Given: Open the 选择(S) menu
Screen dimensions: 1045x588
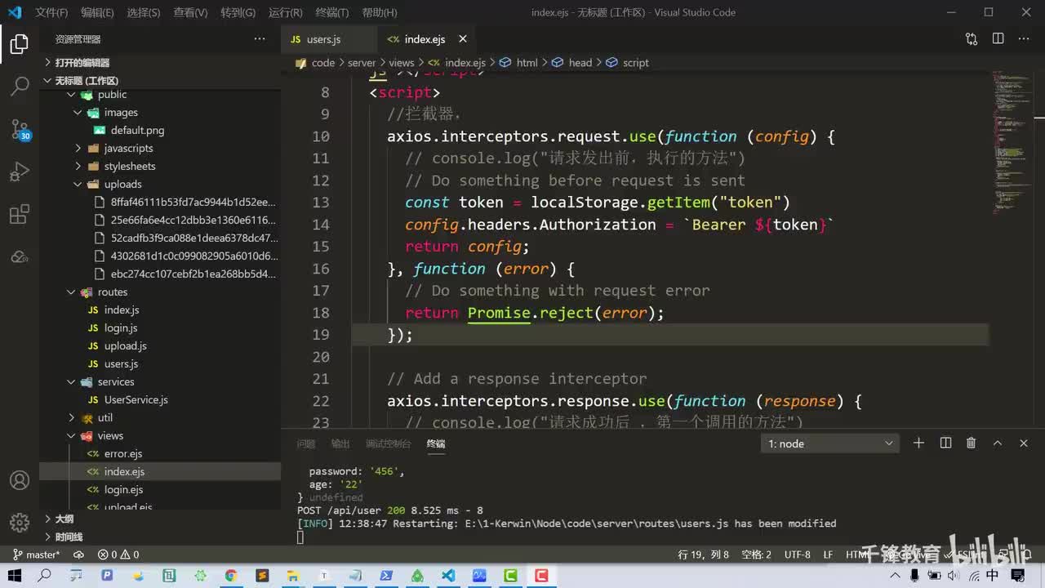Looking at the screenshot, I should tap(144, 12).
